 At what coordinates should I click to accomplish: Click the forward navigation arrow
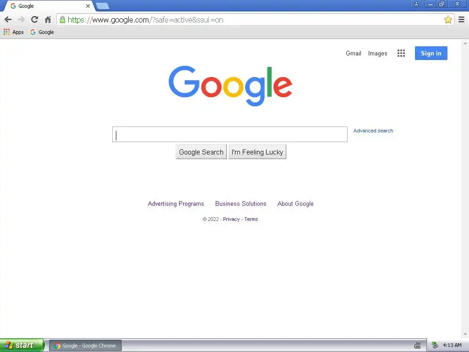[21, 20]
